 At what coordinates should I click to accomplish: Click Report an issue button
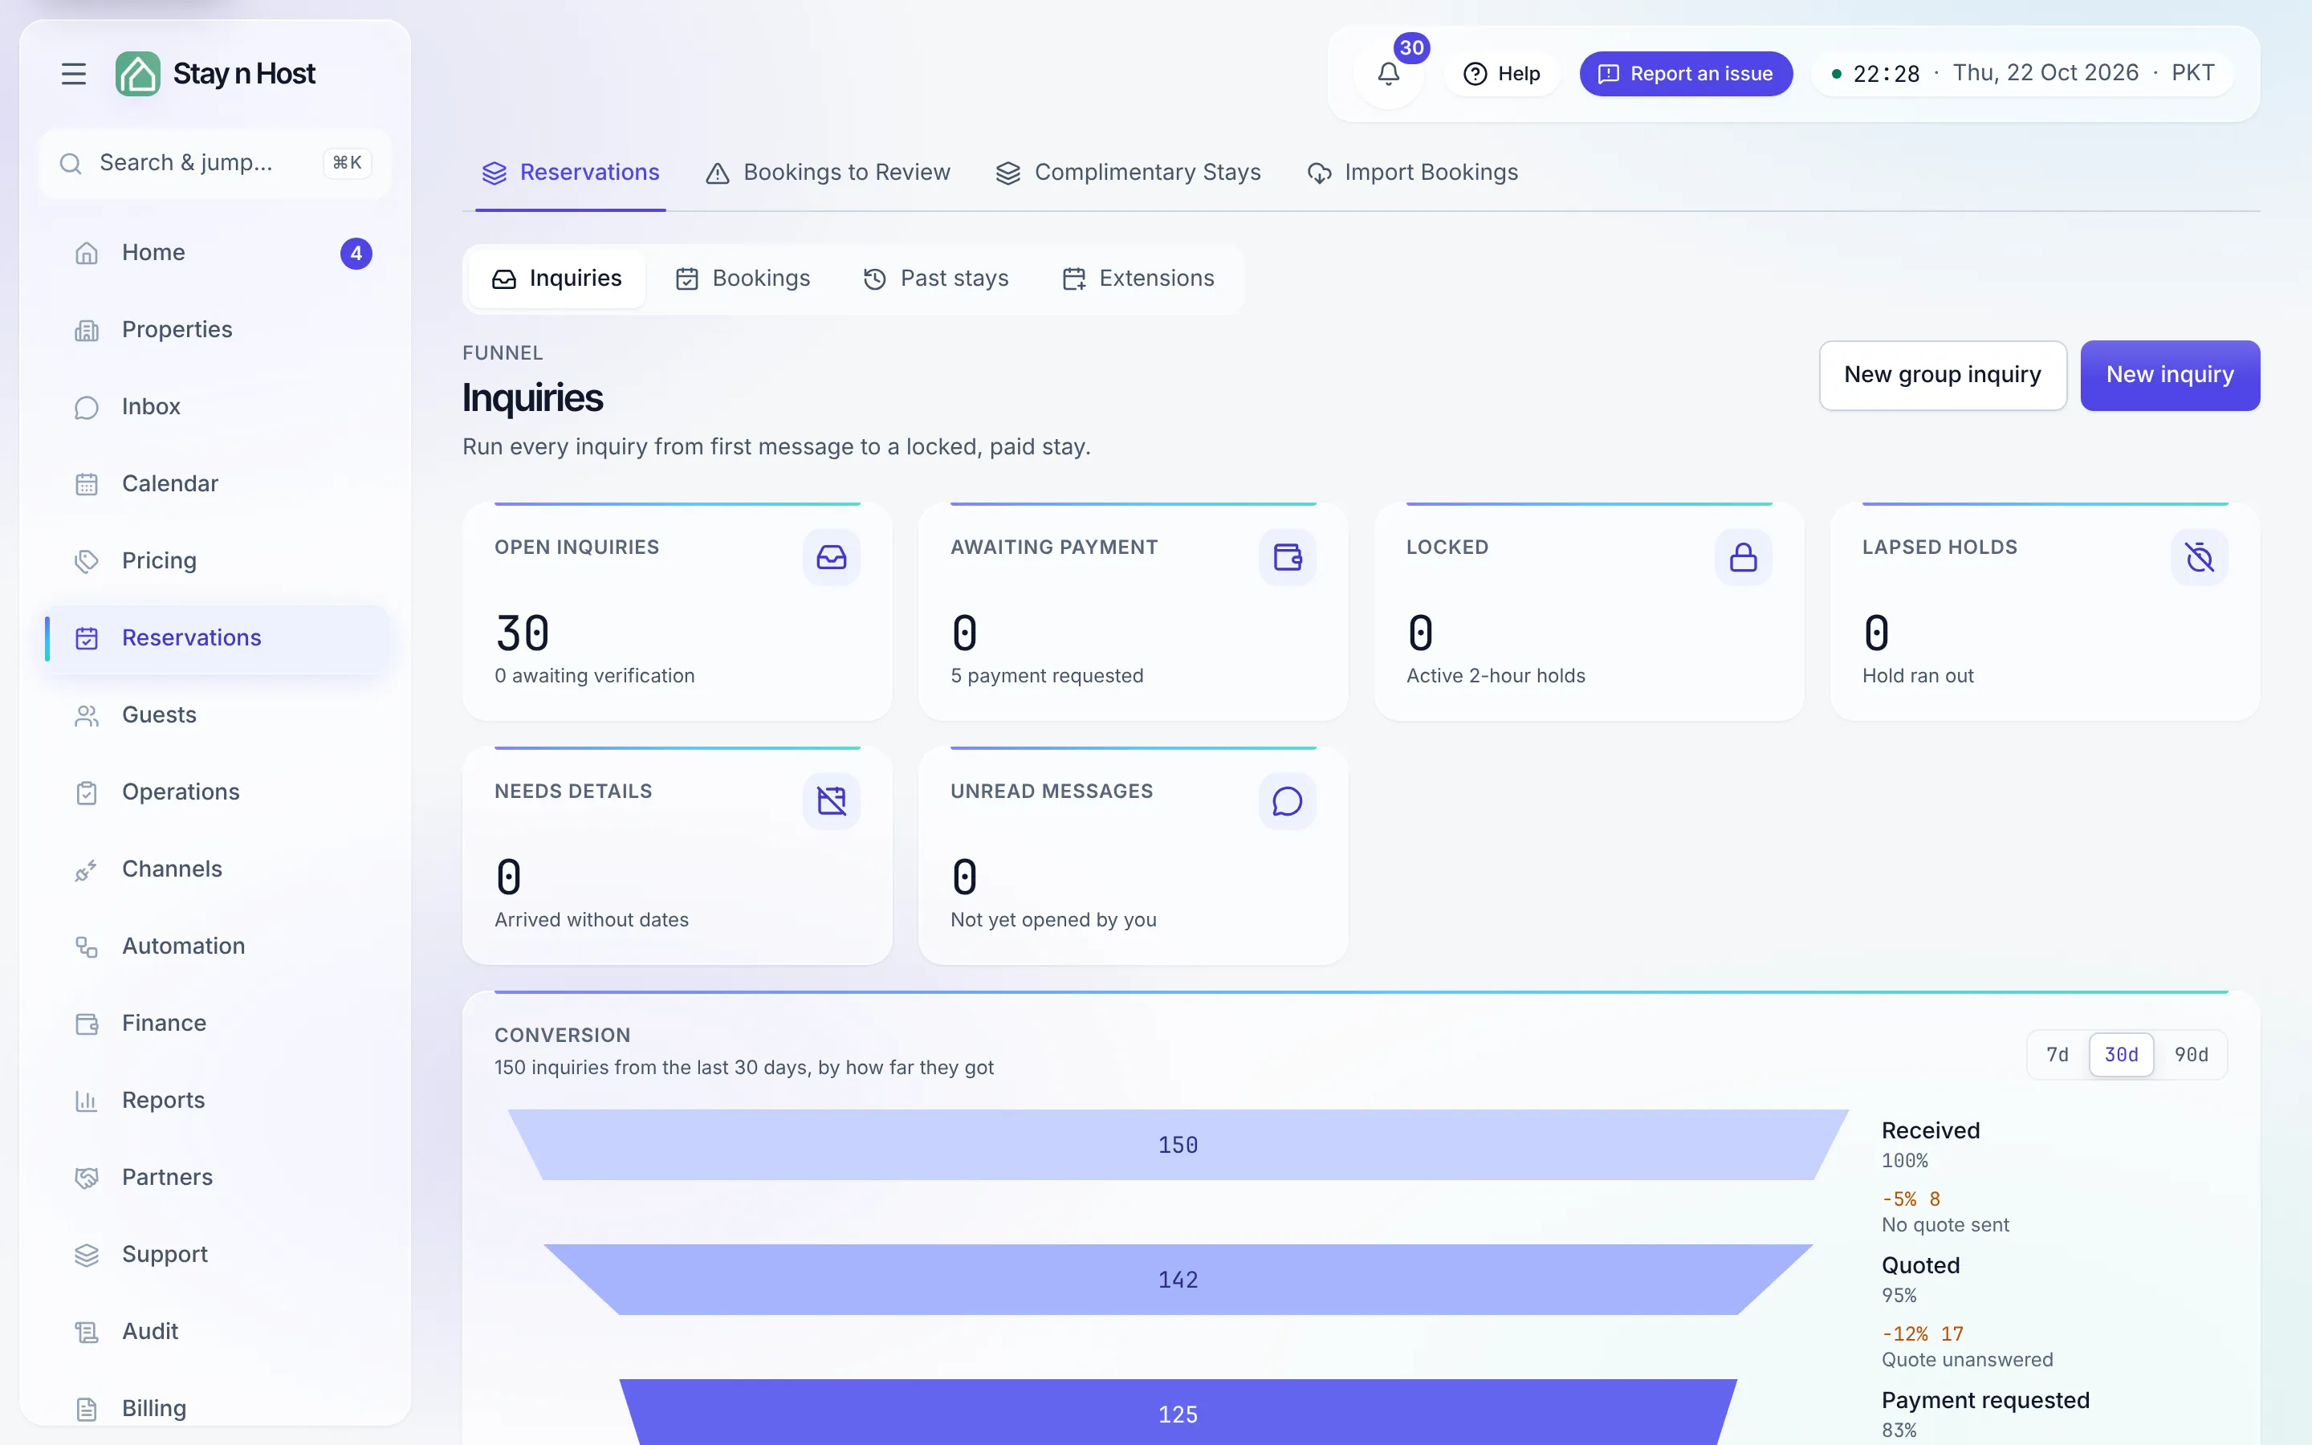pyautogui.click(x=1685, y=74)
